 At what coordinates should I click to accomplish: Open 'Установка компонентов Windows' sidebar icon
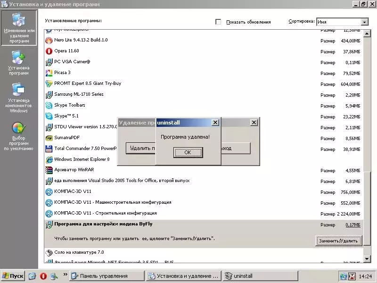pos(19,98)
